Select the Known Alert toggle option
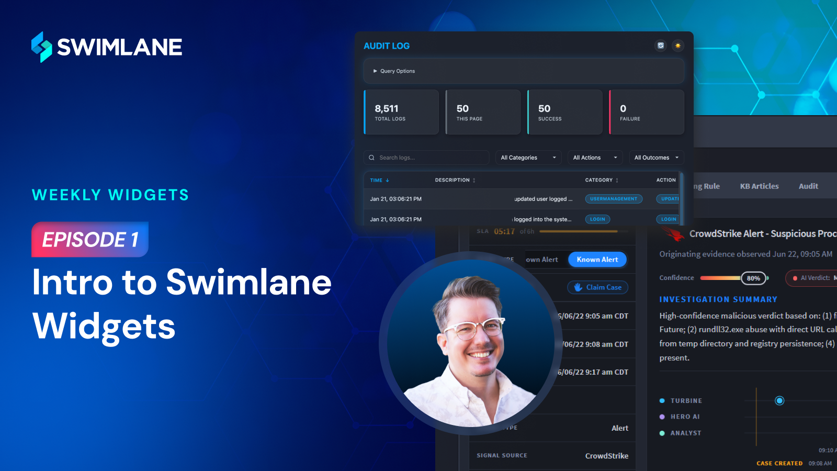Screen dimensions: 837x471 (x=597, y=260)
